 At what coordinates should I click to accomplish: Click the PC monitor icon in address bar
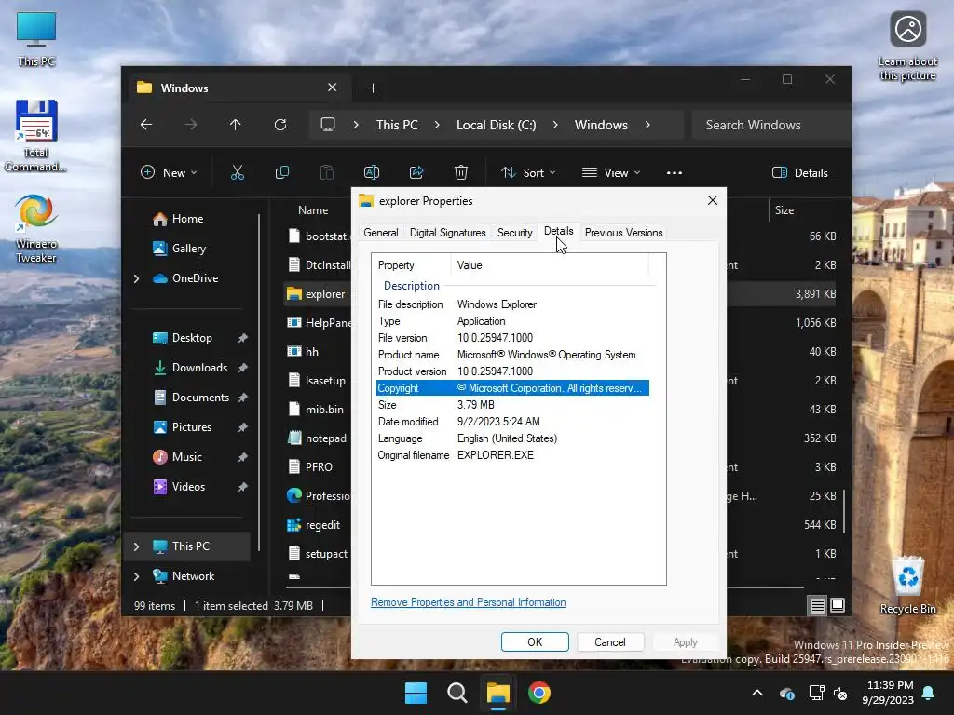[328, 125]
